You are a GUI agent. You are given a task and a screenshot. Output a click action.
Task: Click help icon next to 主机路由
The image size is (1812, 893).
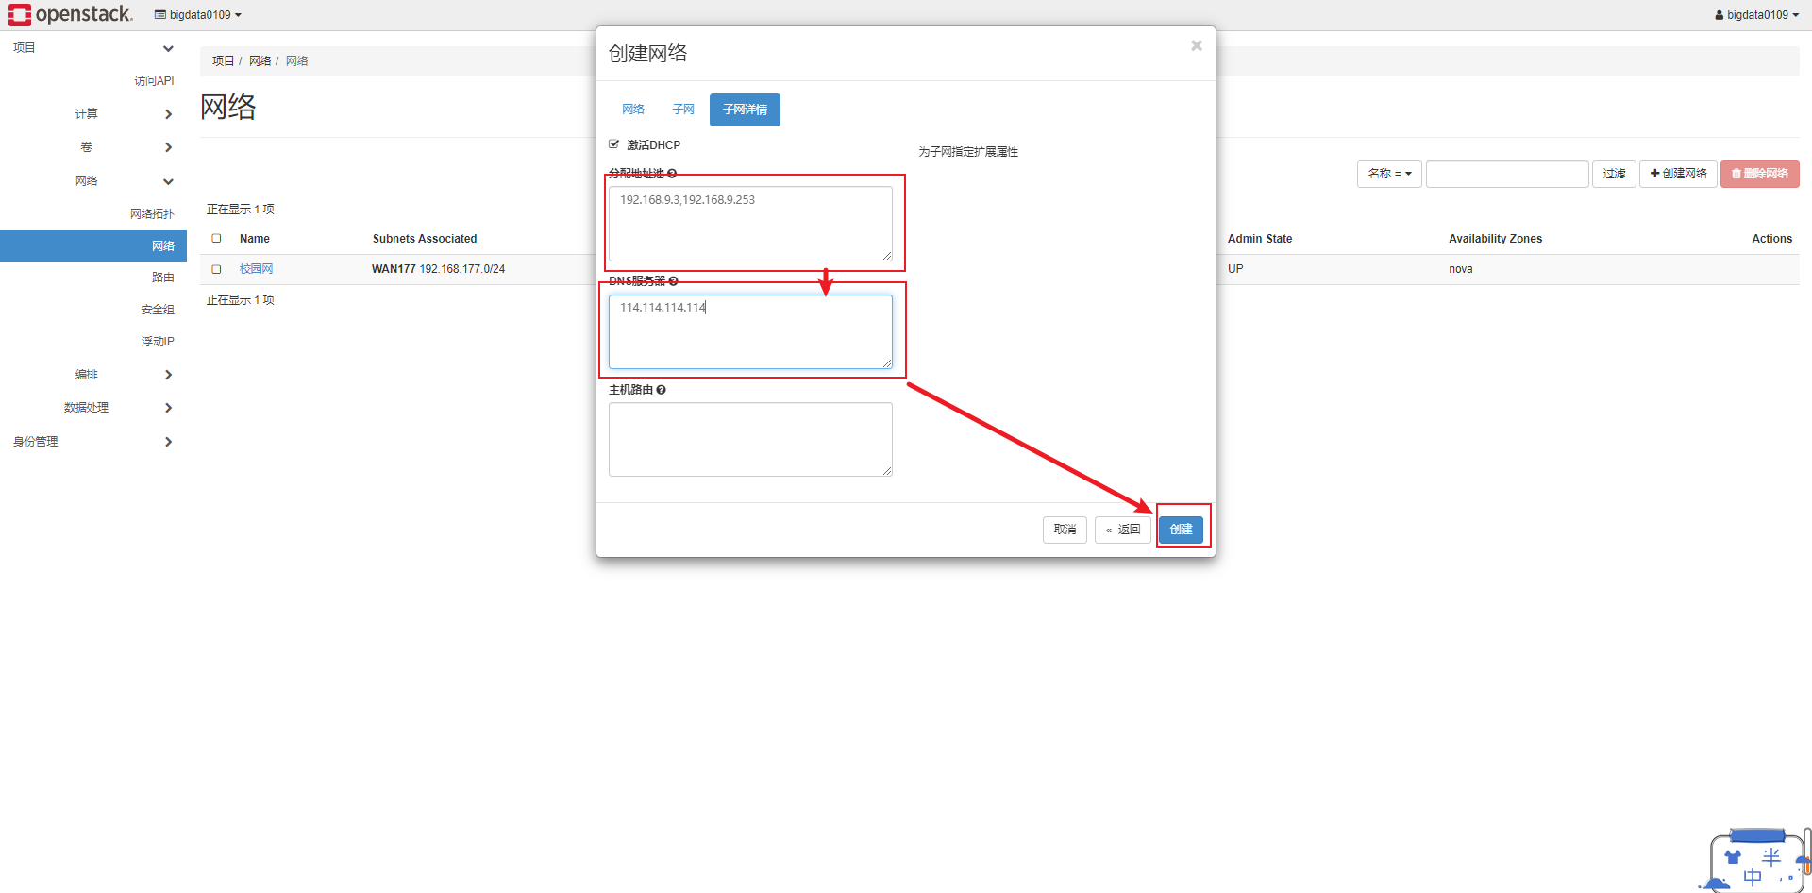pyautogui.click(x=661, y=390)
